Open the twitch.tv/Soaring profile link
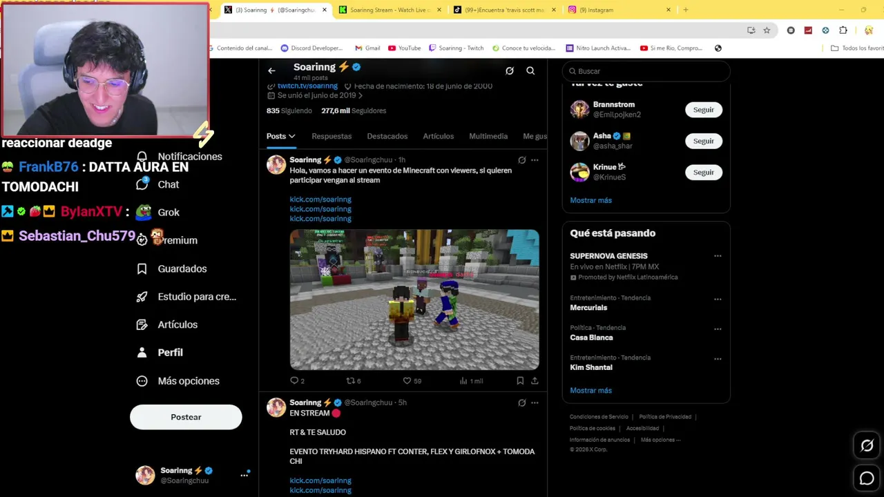The image size is (884, 497). pyautogui.click(x=307, y=86)
